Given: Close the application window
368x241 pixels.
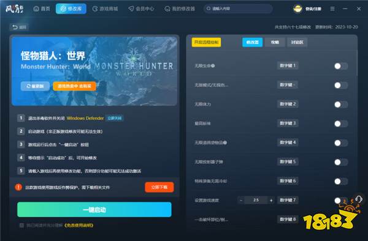Looking at the screenshot, I should pyautogui.click(x=359, y=9).
